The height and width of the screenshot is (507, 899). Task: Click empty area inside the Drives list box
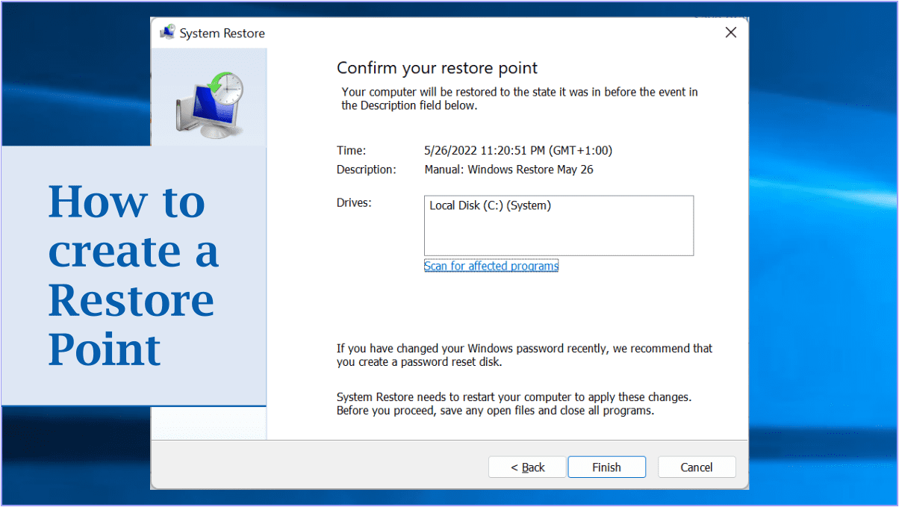pyautogui.click(x=559, y=235)
